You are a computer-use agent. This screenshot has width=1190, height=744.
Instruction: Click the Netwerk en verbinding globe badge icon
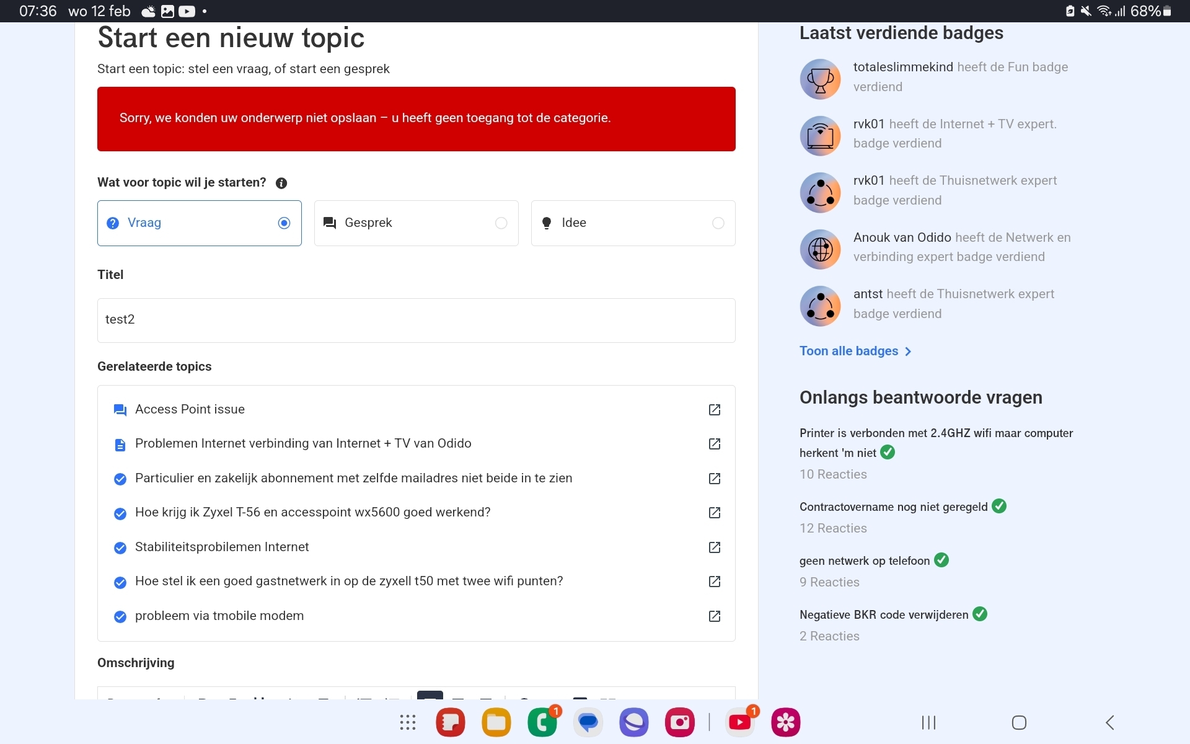pos(820,249)
